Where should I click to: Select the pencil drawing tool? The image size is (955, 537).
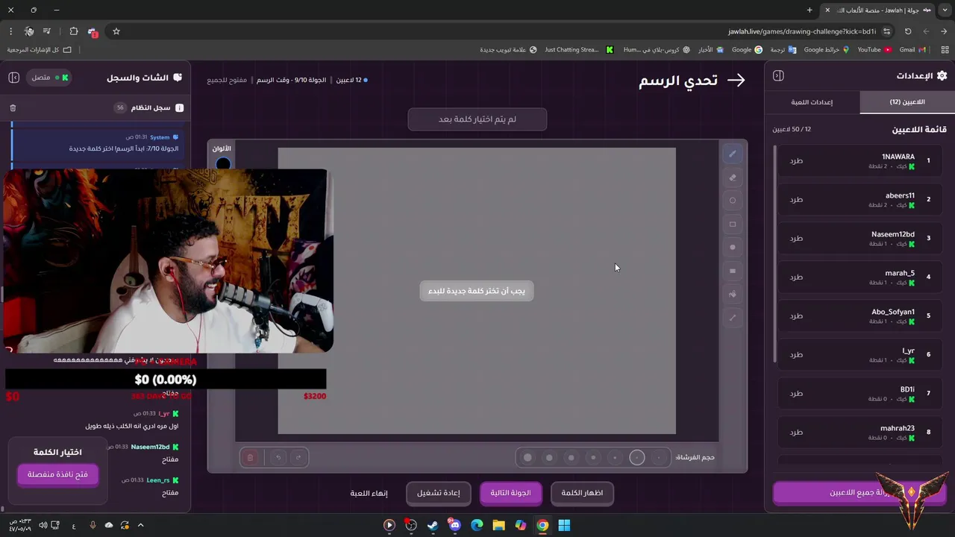coord(732,154)
